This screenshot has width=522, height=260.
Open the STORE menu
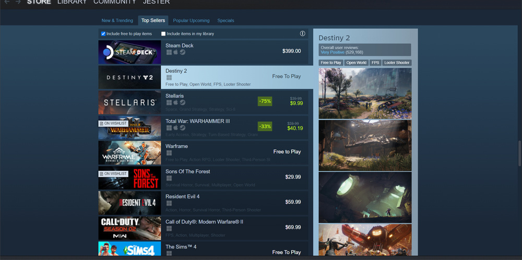pos(39,2)
